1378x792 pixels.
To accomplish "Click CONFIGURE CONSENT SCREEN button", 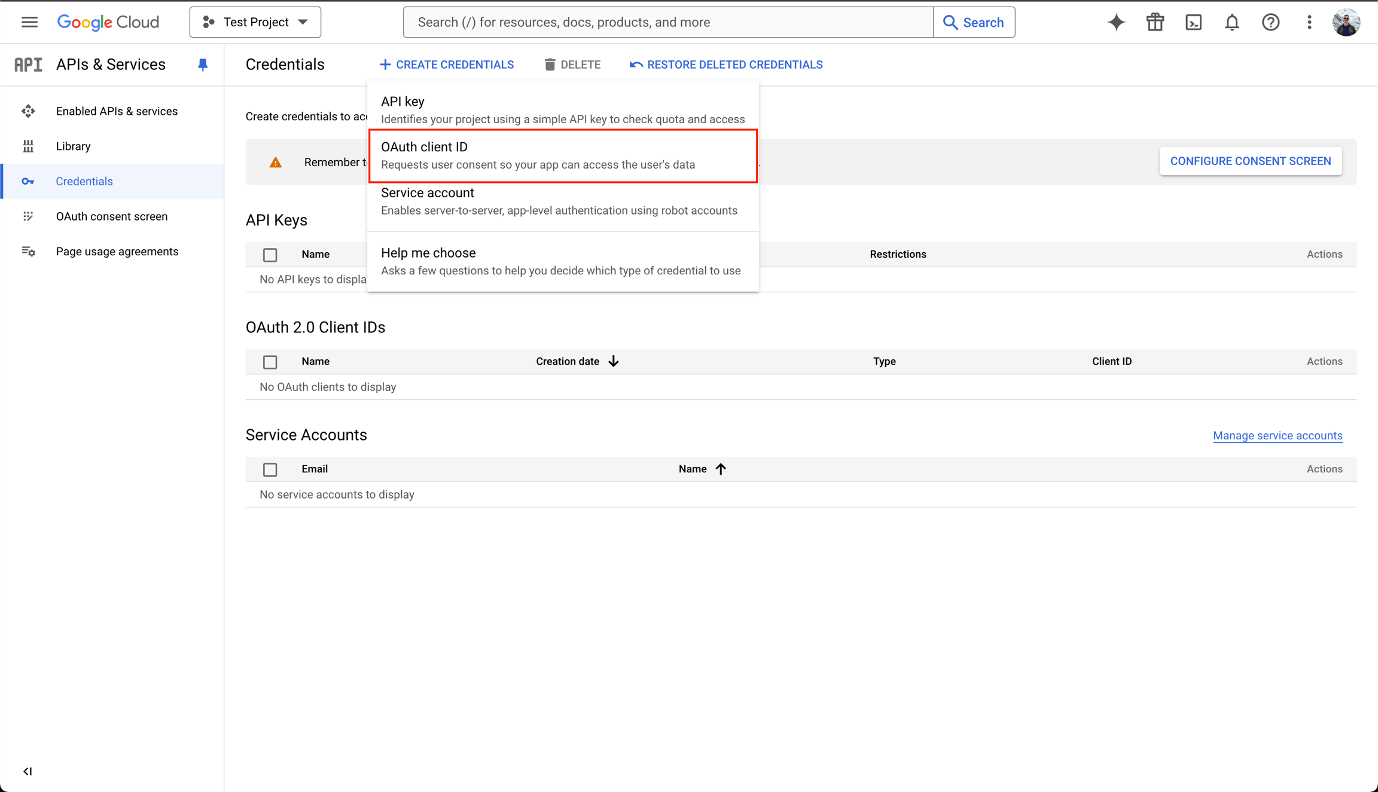I will (x=1251, y=161).
